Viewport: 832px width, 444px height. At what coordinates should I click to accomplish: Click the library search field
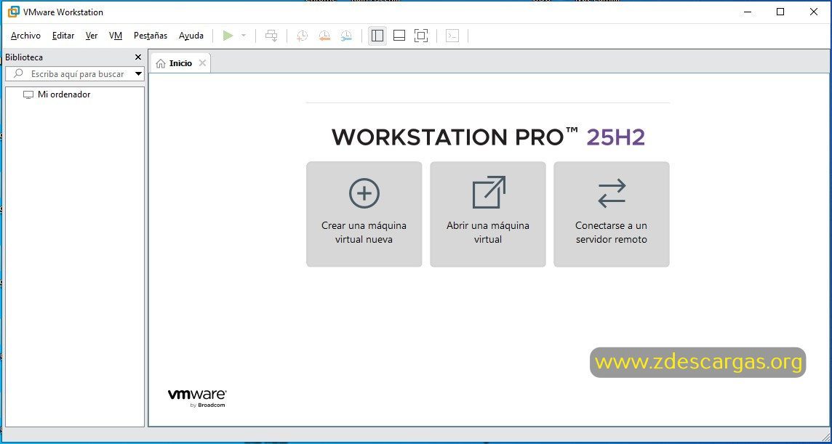[74, 73]
